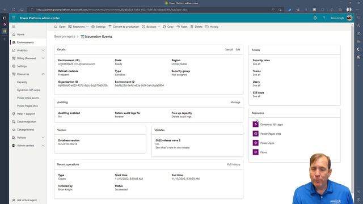Select Environments in sidebar
363x204 pixels.
pyautogui.click(x=28, y=42)
